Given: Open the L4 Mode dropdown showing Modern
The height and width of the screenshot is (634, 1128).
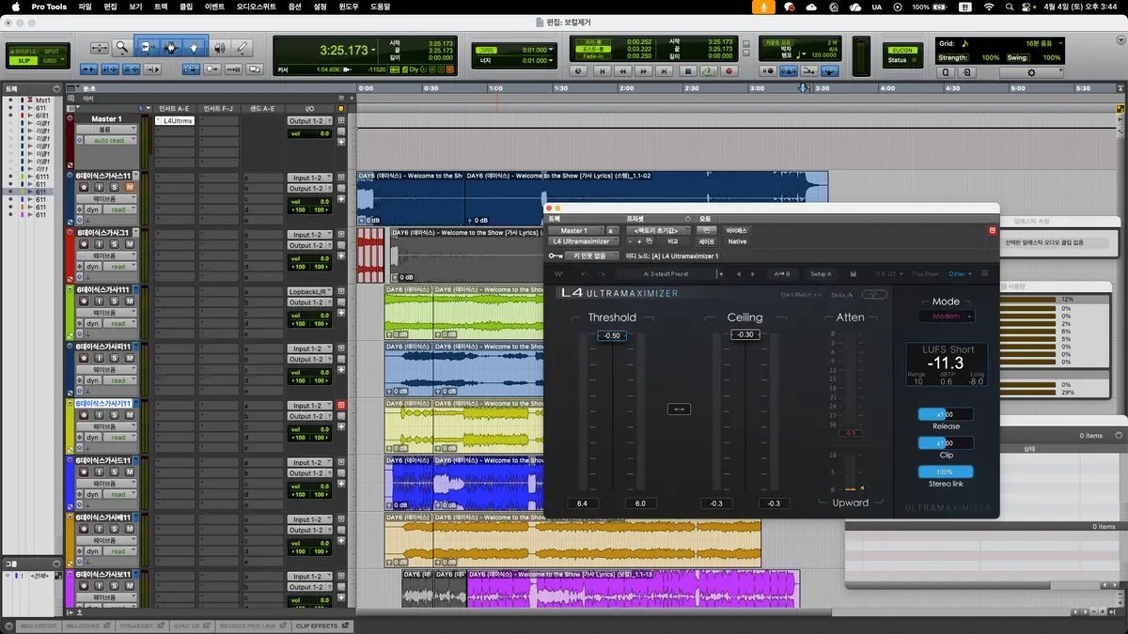Looking at the screenshot, I should pos(946,317).
